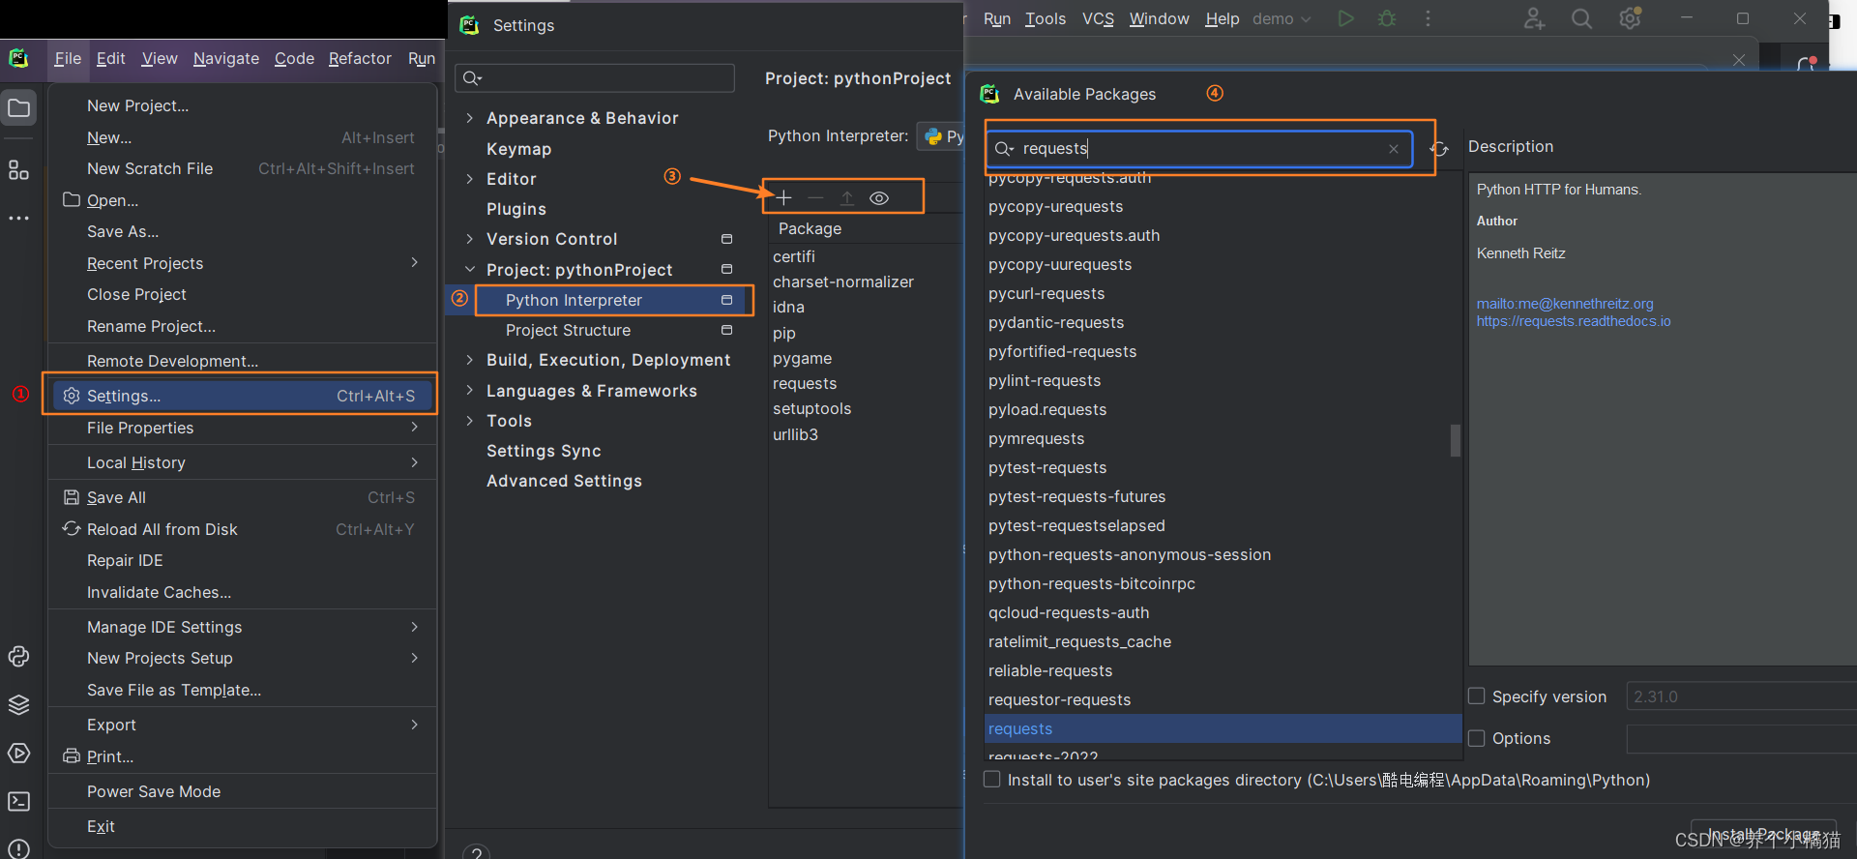Expand Version Control settings node

470,239
